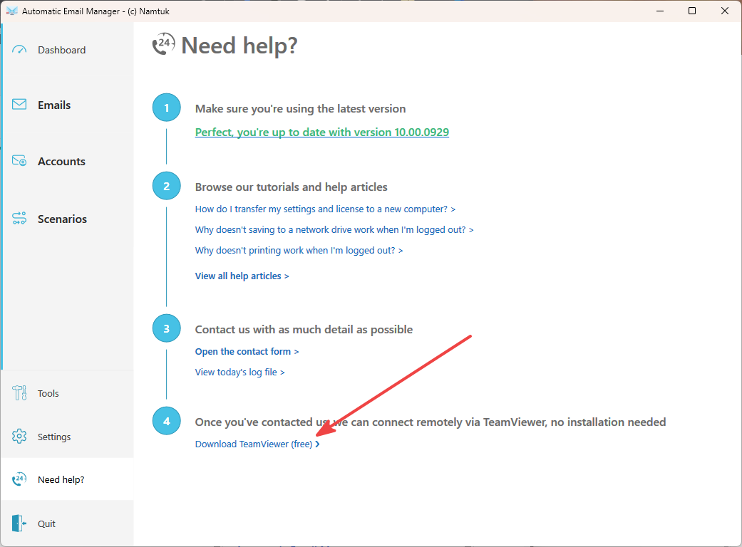This screenshot has height=547, width=742.
Task: Choose Quit label to exit the app
Action: [46, 523]
